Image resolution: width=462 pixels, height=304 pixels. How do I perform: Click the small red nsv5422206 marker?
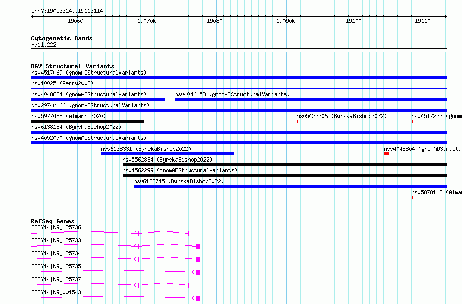297,121
